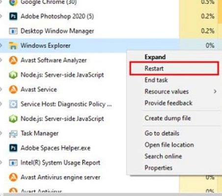Click the Adobe Spaces Helper.exe icon
Screen dimensions: 222x196
[13, 148]
